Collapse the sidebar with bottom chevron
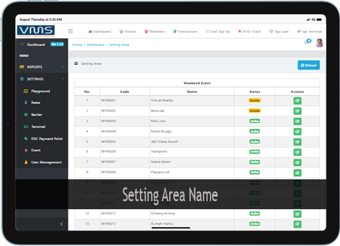The image size is (340, 246). (x=61, y=224)
